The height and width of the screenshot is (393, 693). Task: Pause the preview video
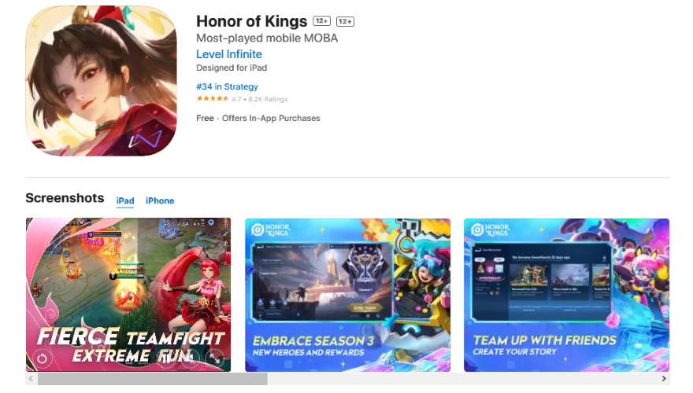click(166, 358)
